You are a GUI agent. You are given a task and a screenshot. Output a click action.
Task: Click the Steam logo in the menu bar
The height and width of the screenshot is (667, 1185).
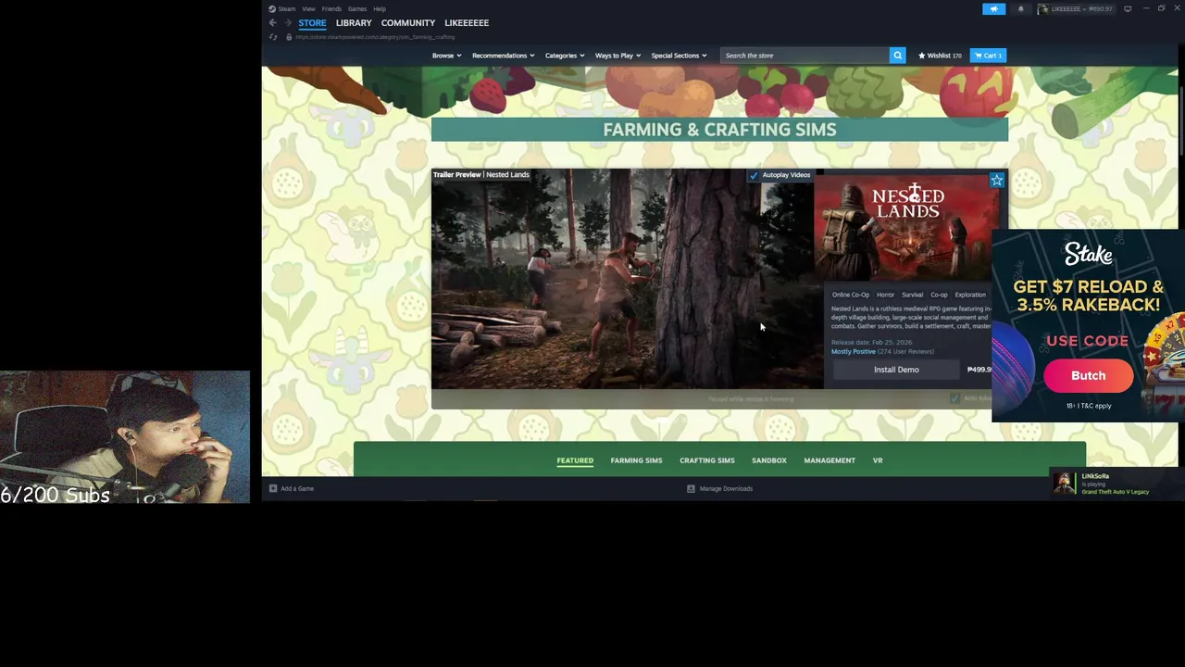pyautogui.click(x=272, y=8)
